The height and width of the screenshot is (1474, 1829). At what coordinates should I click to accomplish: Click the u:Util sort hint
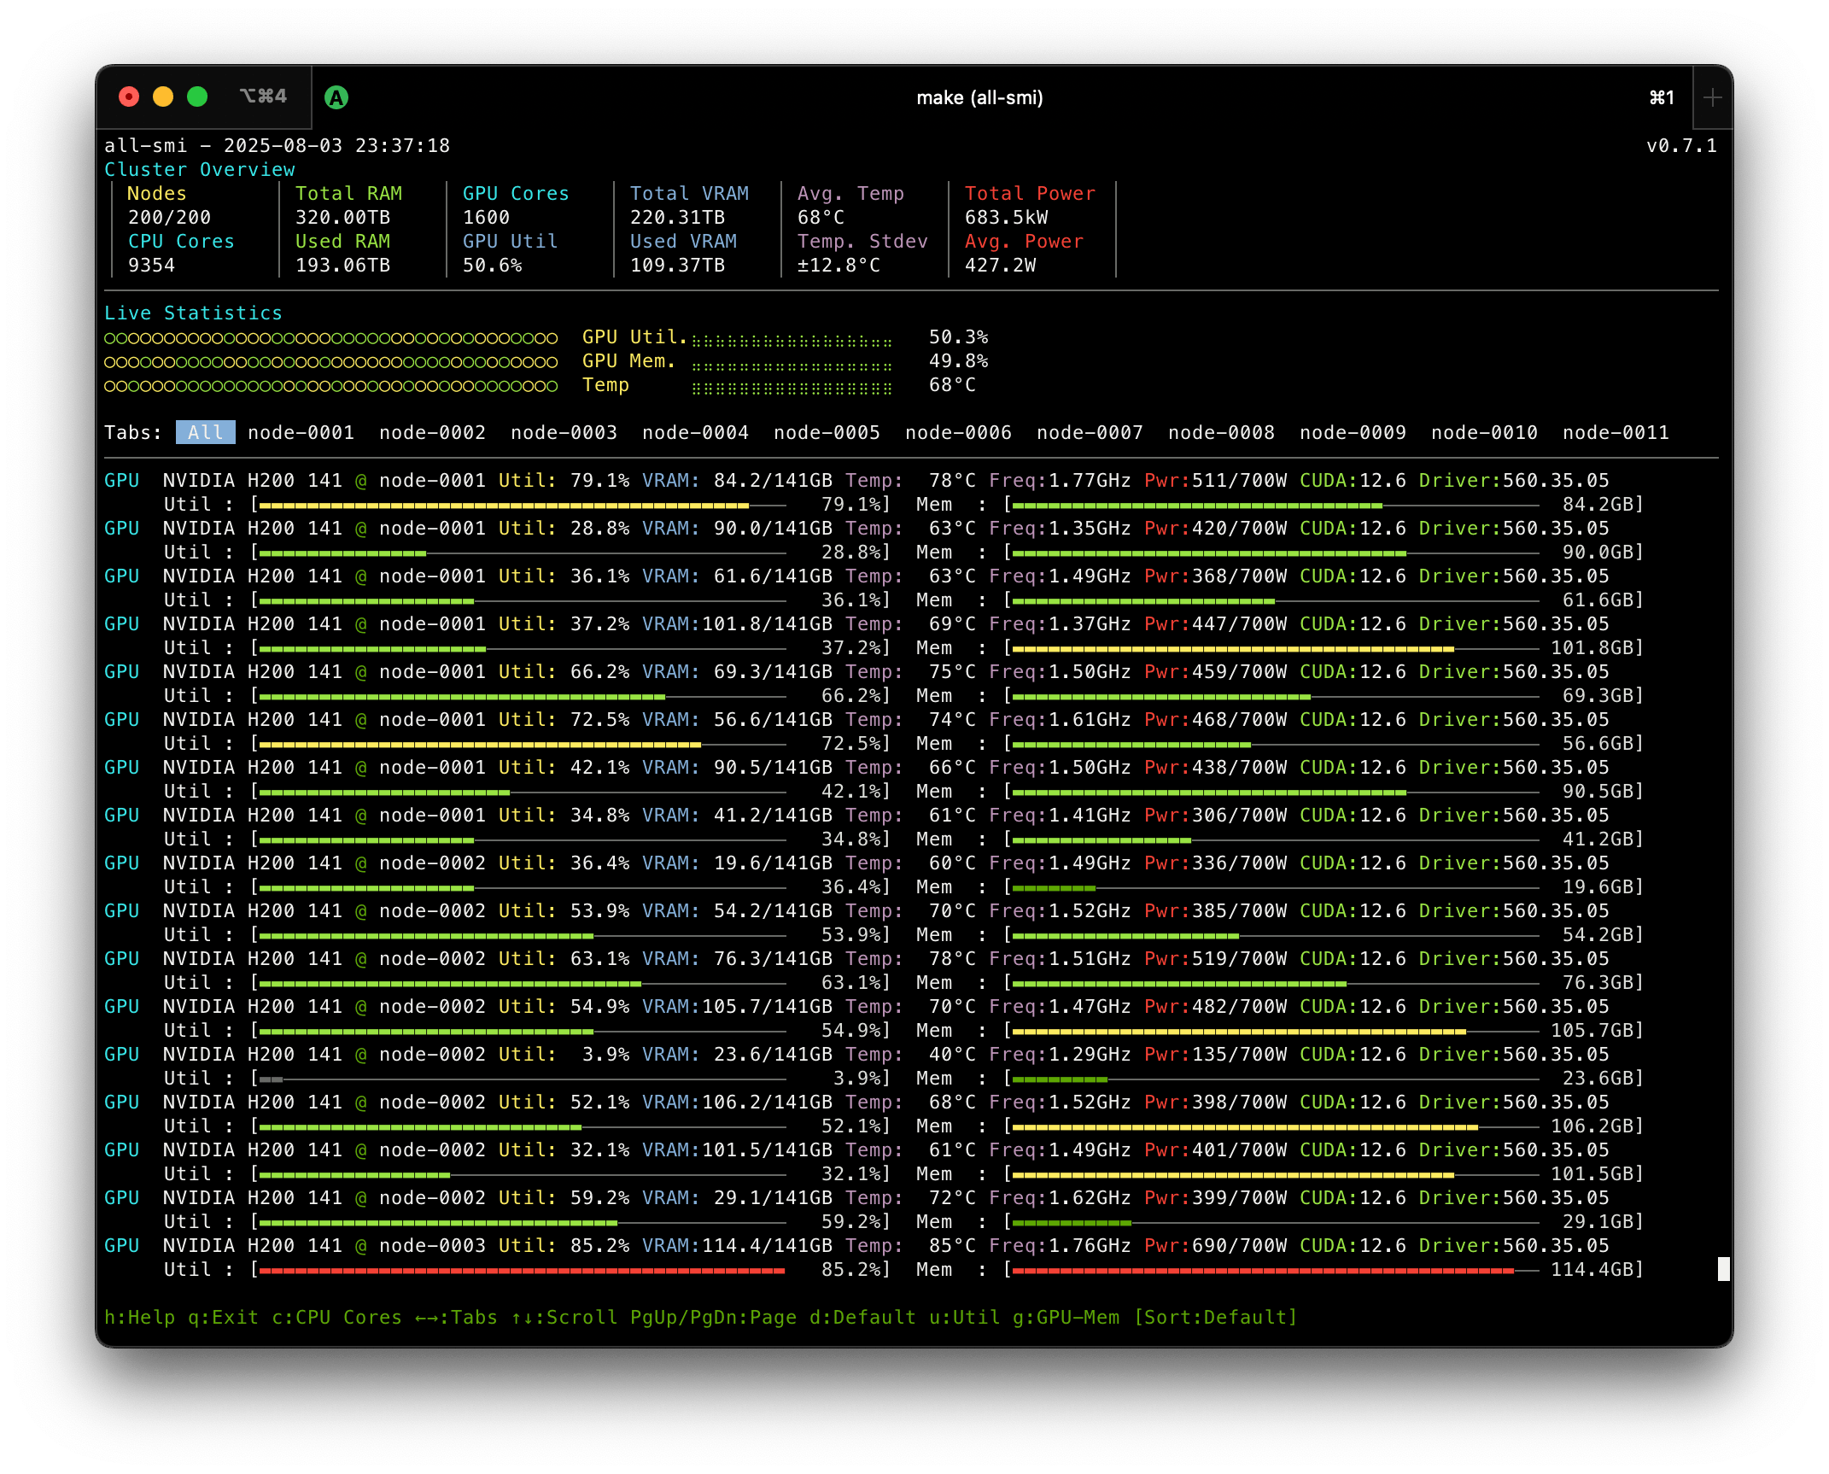pos(965,1317)
